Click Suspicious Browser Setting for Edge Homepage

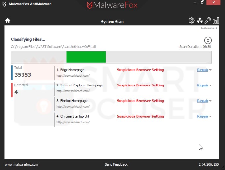coord(141,70)
